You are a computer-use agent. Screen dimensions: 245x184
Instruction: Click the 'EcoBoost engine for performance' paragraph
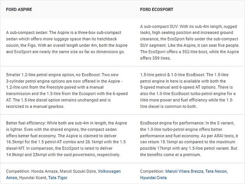tap(189, 139)
